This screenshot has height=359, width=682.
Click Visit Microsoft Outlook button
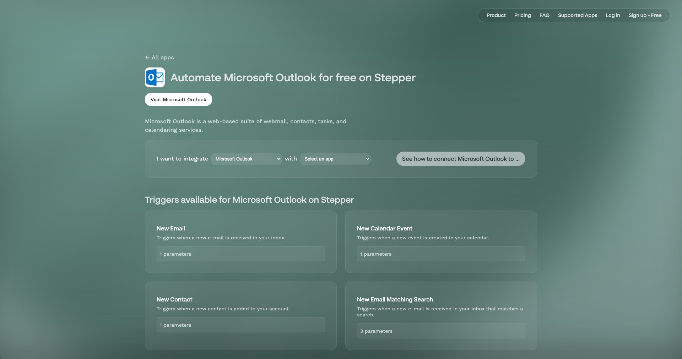178,99
